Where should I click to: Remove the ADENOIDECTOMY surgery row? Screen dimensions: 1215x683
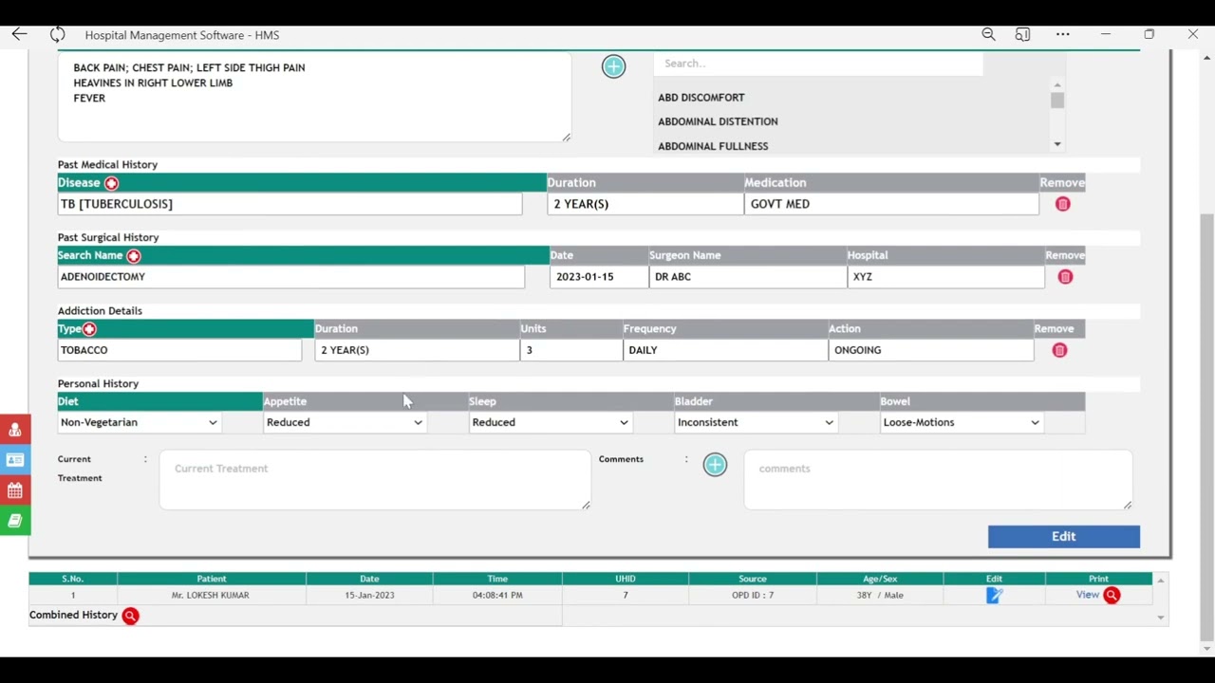[1065, 277]
